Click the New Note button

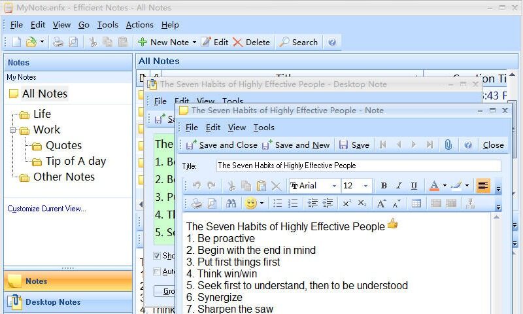tap(163, 43)
